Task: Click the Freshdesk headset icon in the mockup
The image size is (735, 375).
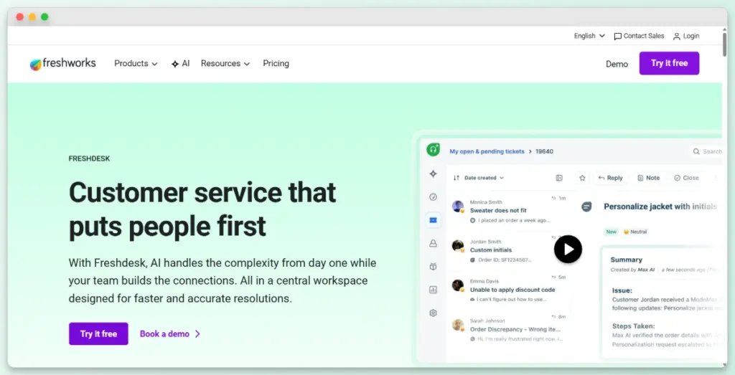Action: click(433, 150)
